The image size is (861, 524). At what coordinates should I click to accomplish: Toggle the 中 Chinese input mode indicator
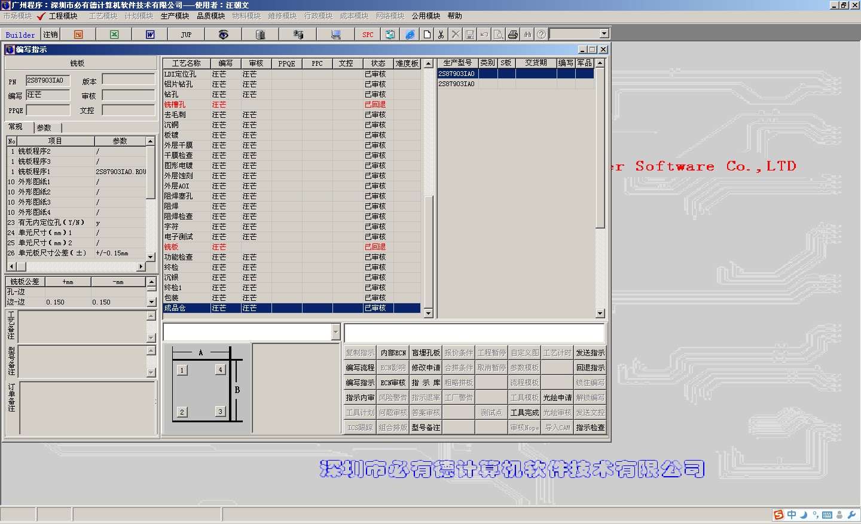[x=792, y=515]
